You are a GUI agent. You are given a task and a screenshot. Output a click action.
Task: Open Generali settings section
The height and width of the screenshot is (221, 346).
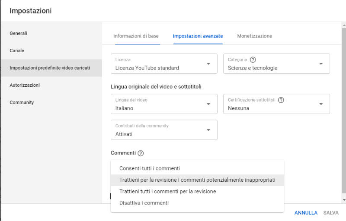[x=19, y=33]
